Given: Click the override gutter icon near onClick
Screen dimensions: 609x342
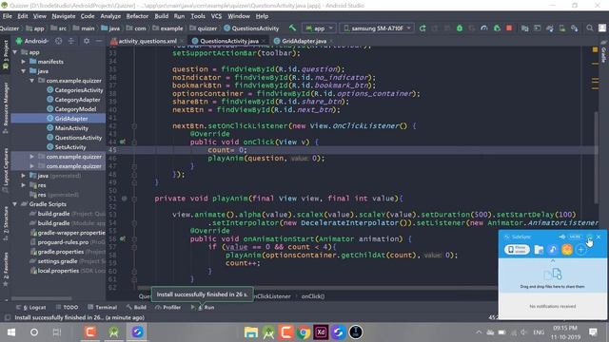Looking at the screenshot, I should [x=123, y=142].
